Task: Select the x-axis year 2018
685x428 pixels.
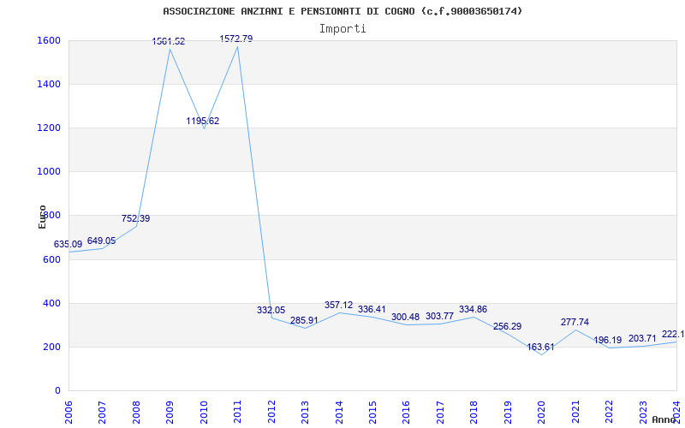Action: pos(474,412)
